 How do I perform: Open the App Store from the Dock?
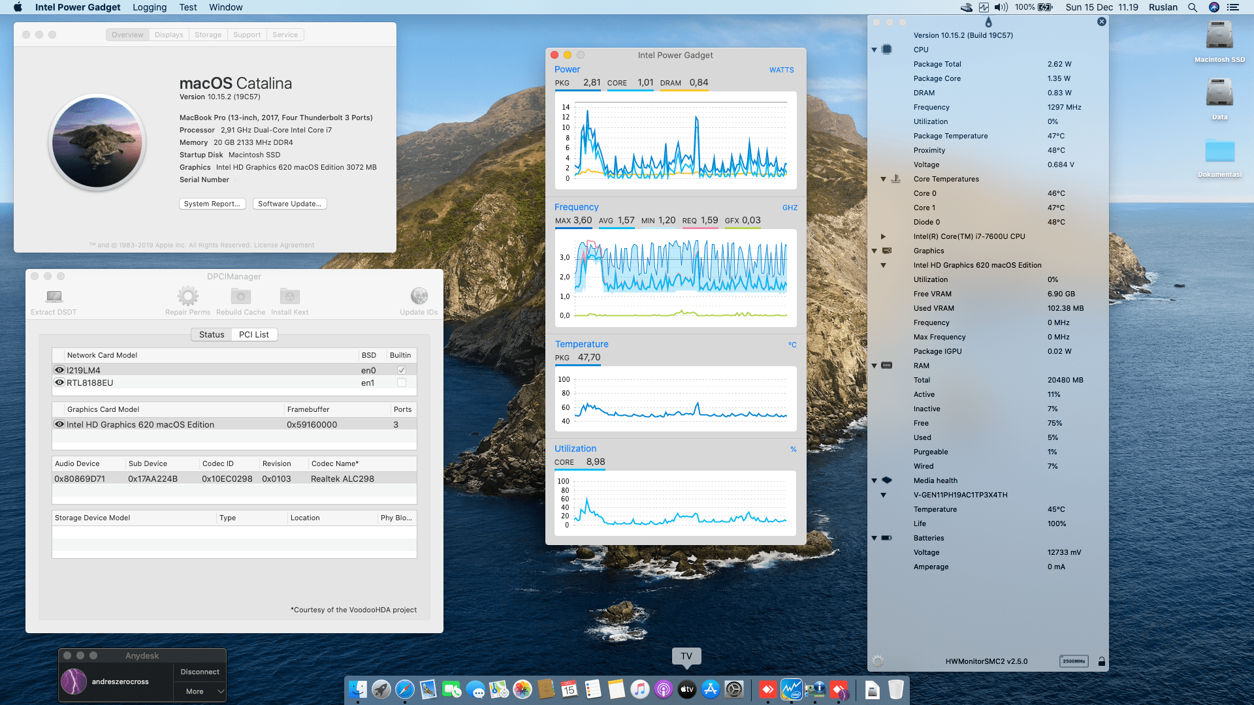pos(710,689)
